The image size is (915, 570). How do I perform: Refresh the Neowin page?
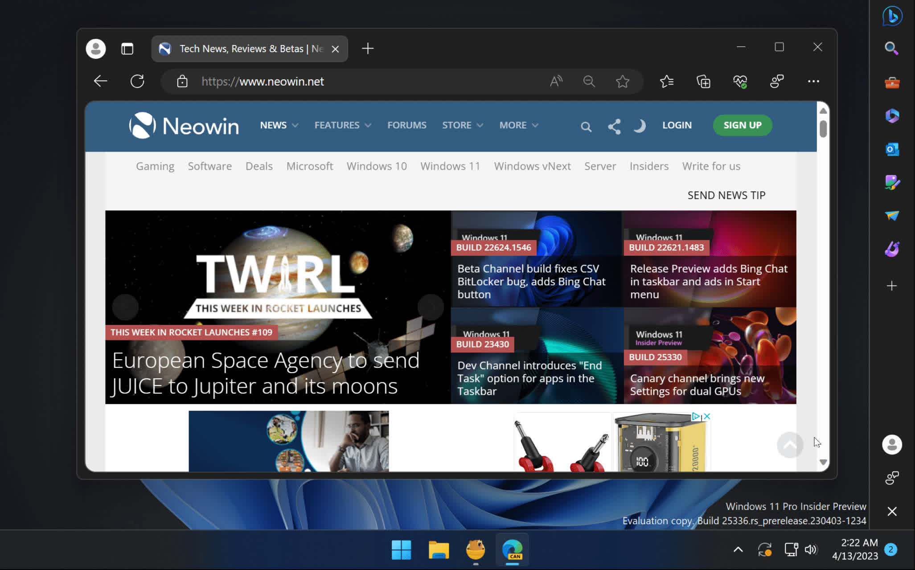[x=137, y=81]
